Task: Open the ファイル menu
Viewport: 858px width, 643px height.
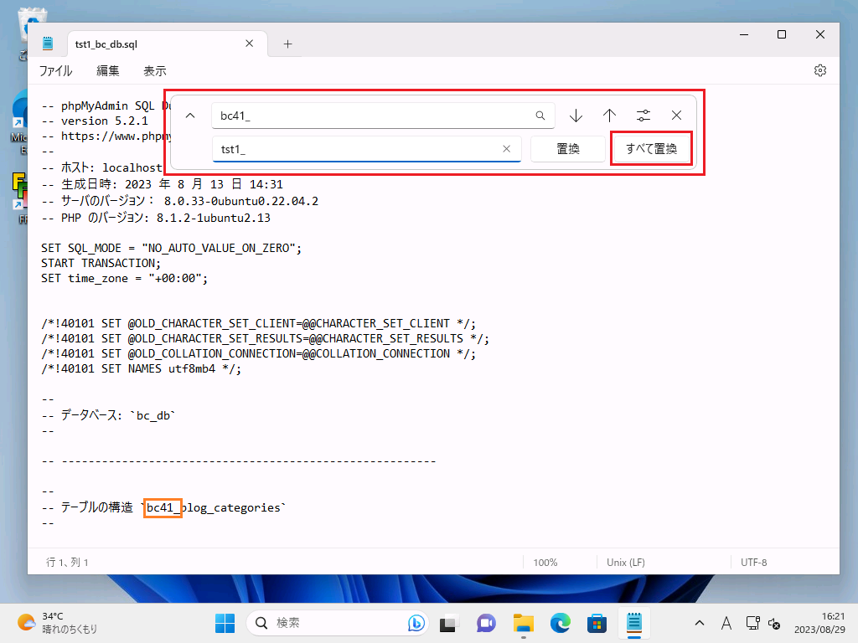Action: [x=55, y=71]
